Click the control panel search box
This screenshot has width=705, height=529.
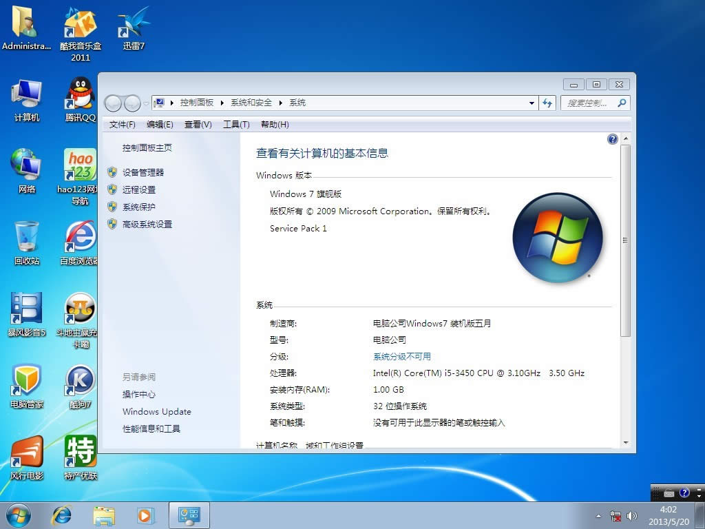coord(589,102)
